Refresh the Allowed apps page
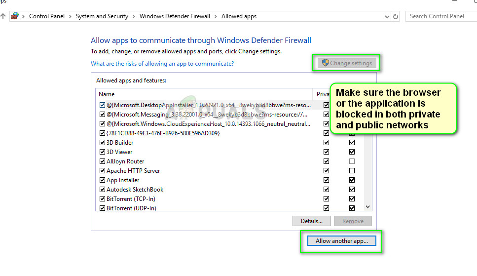This screenshot has height=276, width=477. click(396, 16)
